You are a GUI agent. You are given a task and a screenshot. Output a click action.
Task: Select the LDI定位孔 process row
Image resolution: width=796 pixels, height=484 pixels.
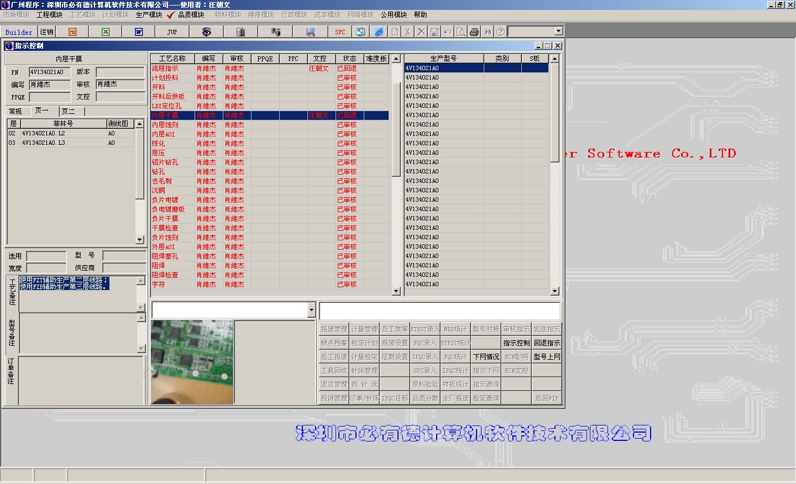(270, 106)
